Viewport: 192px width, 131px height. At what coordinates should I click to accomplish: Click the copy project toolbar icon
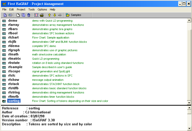pyautogui.click(x=23, y=15)
